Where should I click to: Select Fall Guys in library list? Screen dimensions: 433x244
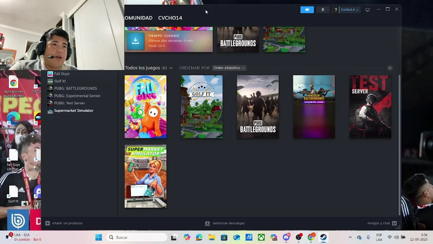tap(62, 74)
